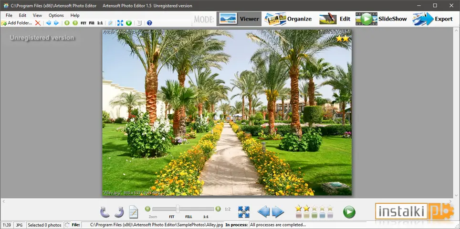Start slideshow with large green play button
The width and height of the screenshot is (460, 229).
click(349, 212)
